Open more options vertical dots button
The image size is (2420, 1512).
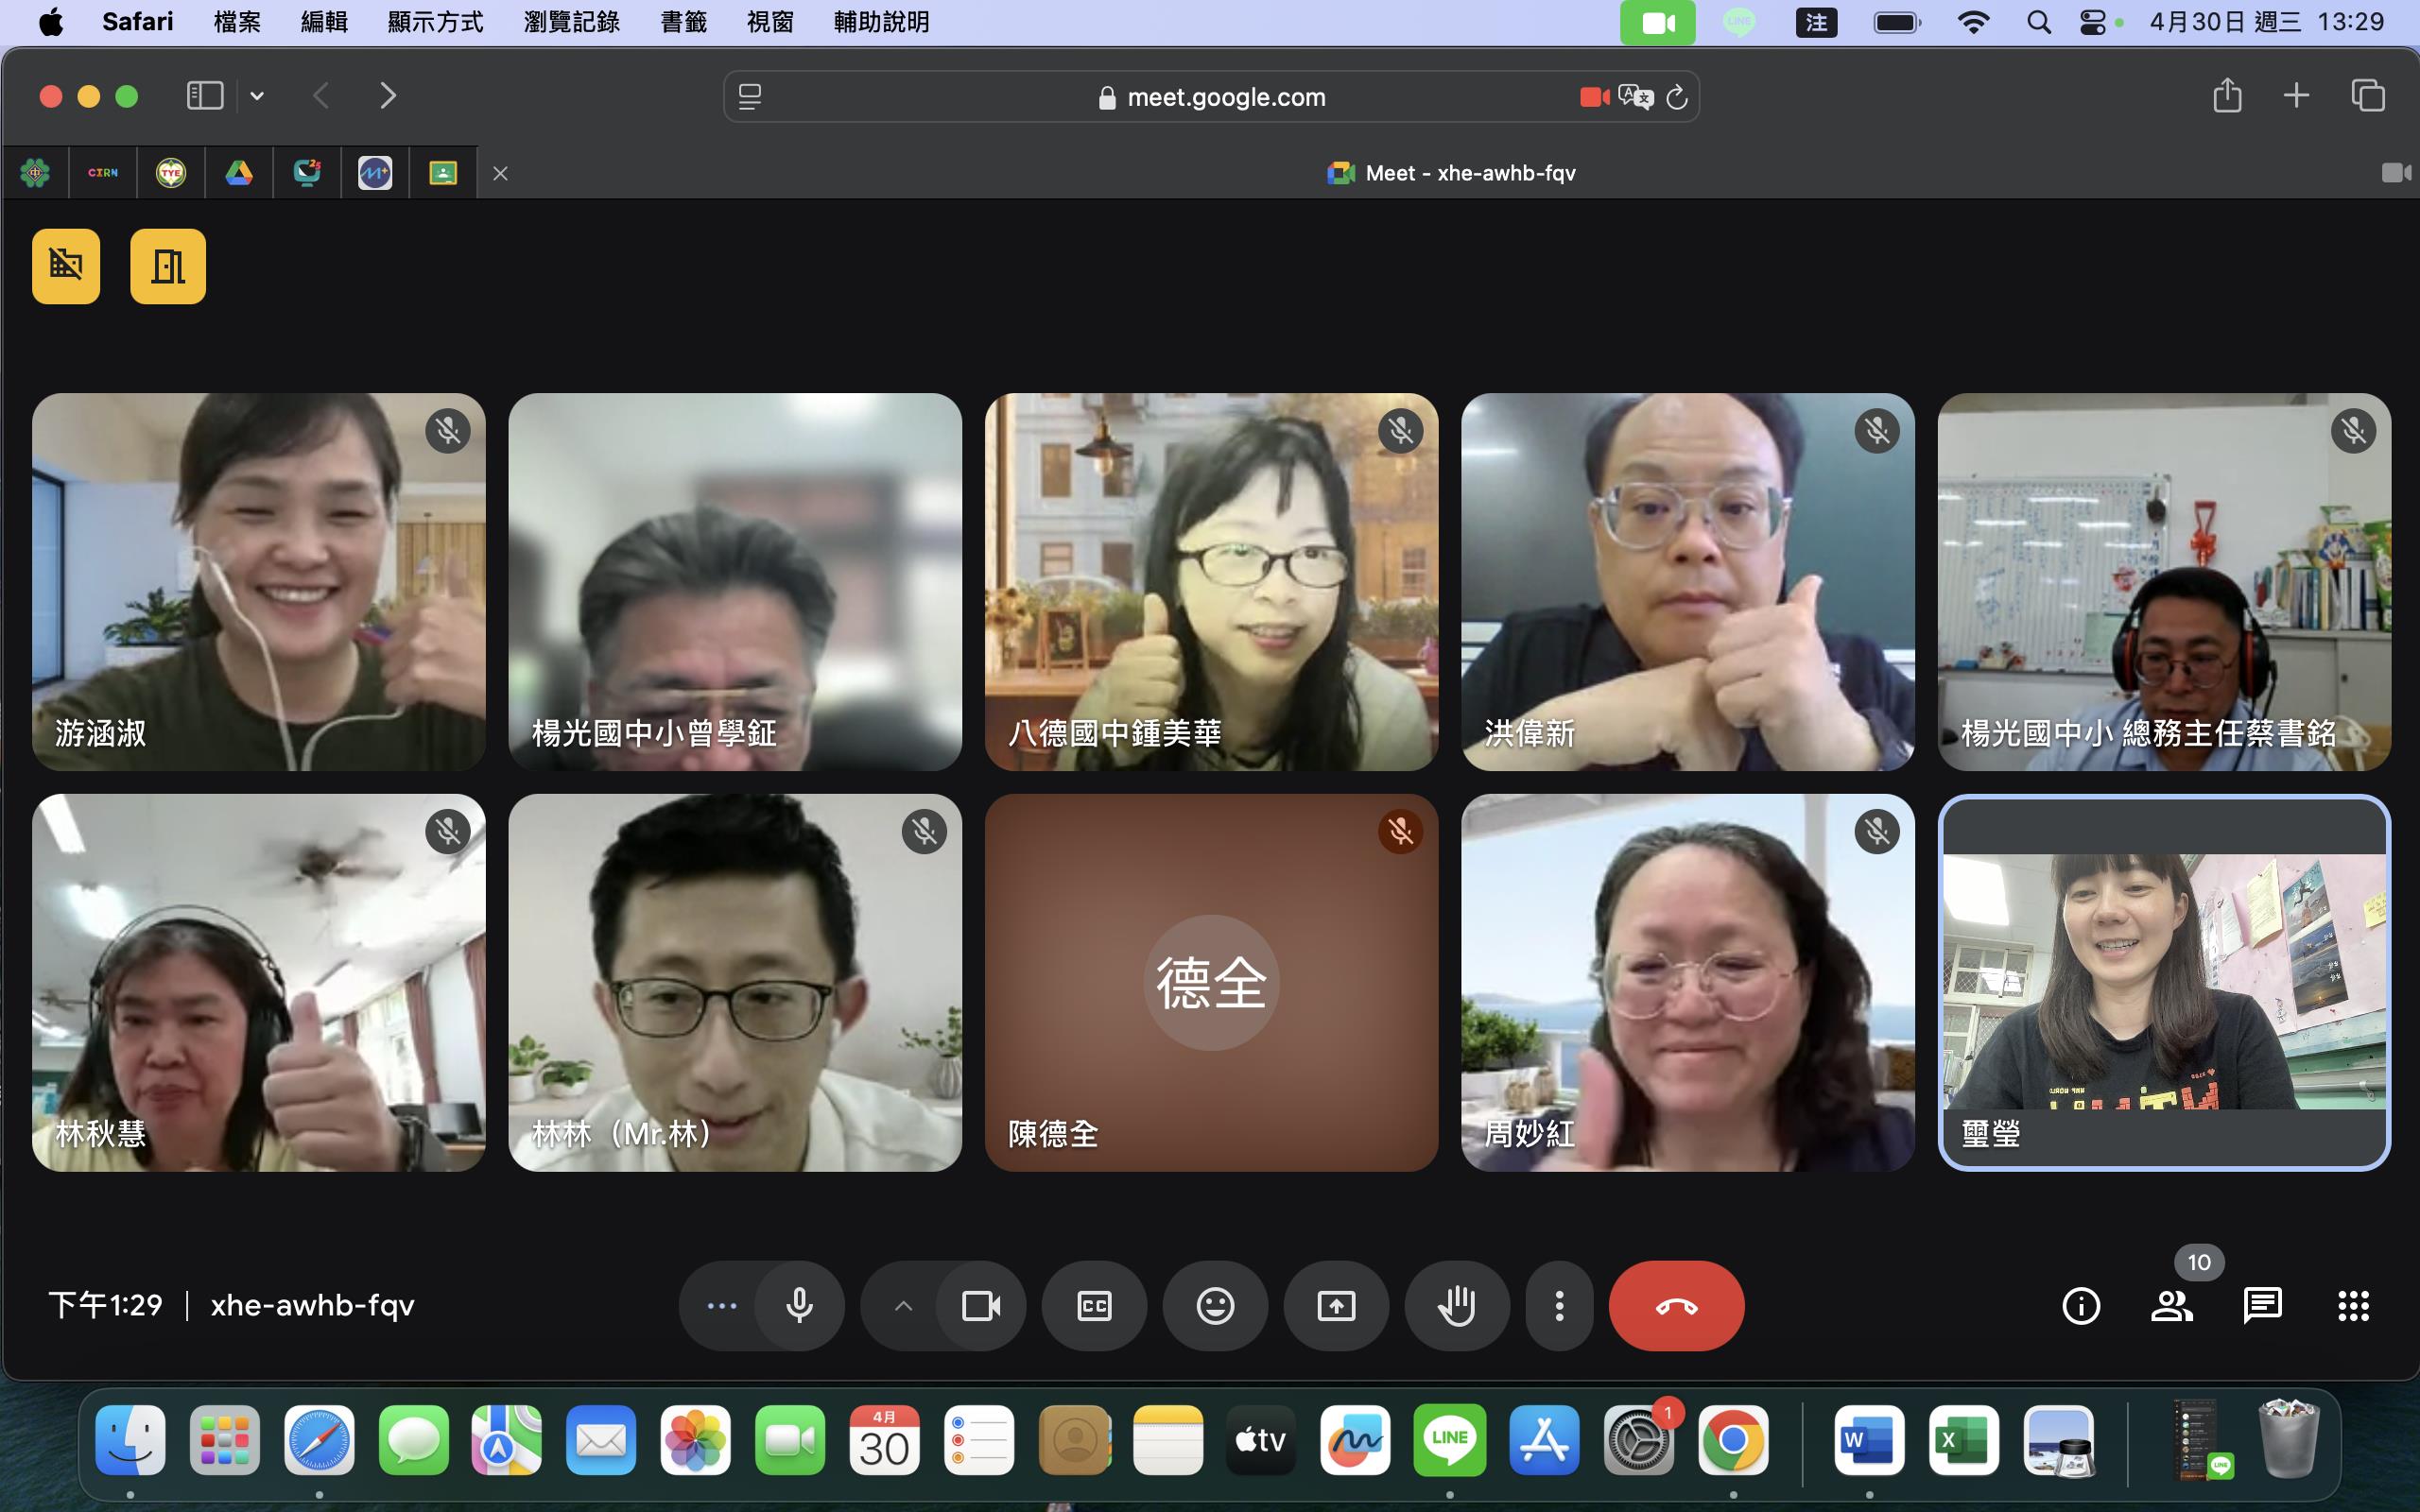tap(1559, 1305)
